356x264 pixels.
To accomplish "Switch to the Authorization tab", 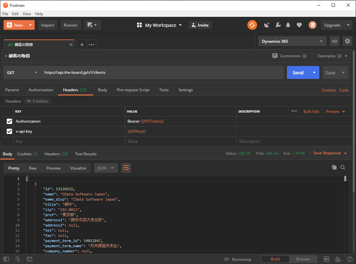I will tap(41, 90).
